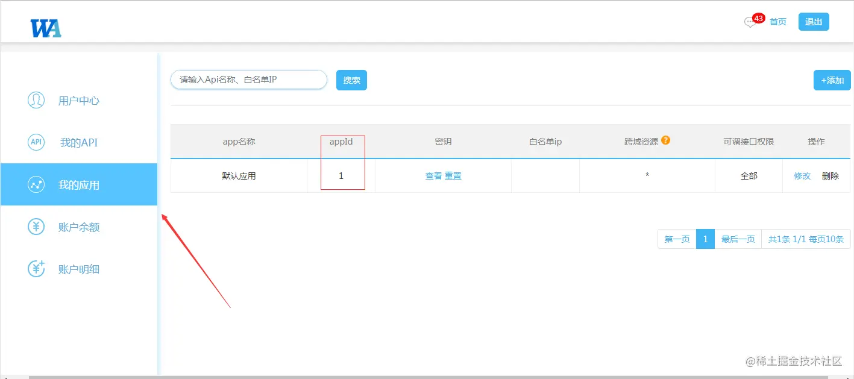Click 重置 to reset the key

453,175
